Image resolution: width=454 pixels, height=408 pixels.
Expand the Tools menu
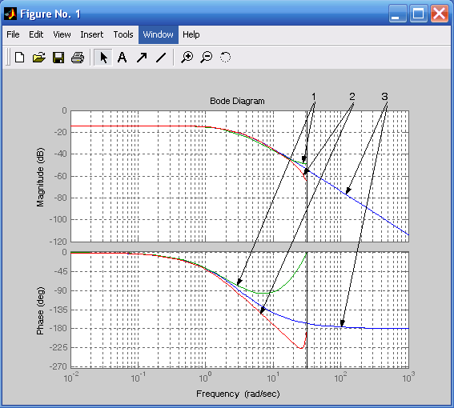tap(123, 34)
